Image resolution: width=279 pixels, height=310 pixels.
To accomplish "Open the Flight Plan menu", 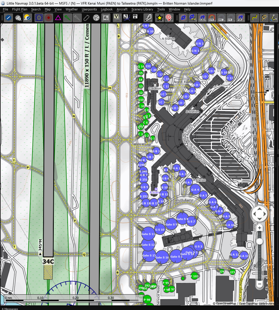I will (20, 9).
